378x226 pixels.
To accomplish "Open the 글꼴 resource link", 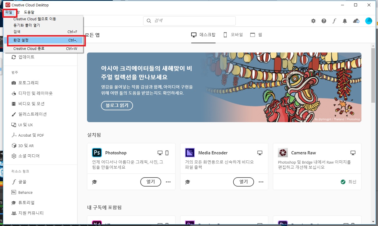I will tap(19, 182).
